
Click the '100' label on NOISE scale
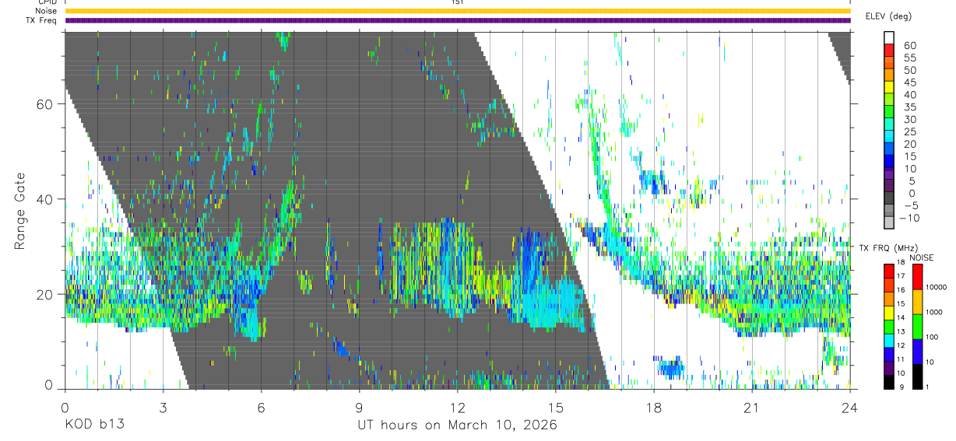932,337
